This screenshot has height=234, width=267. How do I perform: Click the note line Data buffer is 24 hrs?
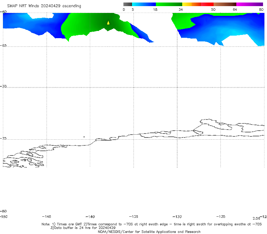(x=83, y=228)
